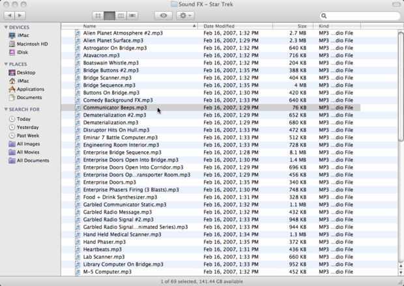Click the scroll down arrow
404x286 pixels.
(401, 272)
